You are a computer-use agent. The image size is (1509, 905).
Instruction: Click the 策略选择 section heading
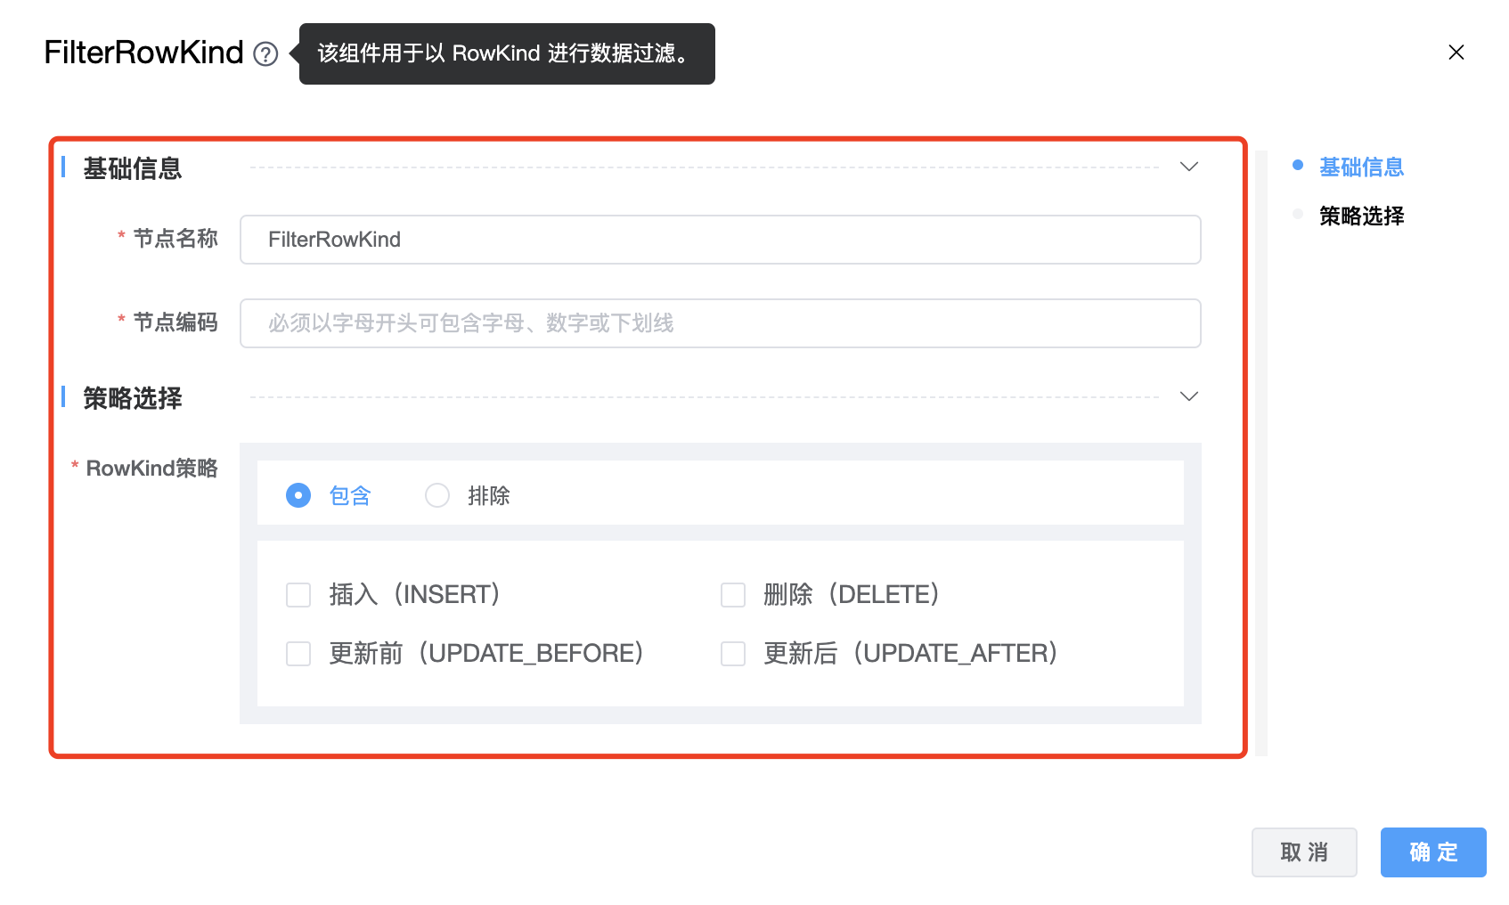tap(133, 398)
